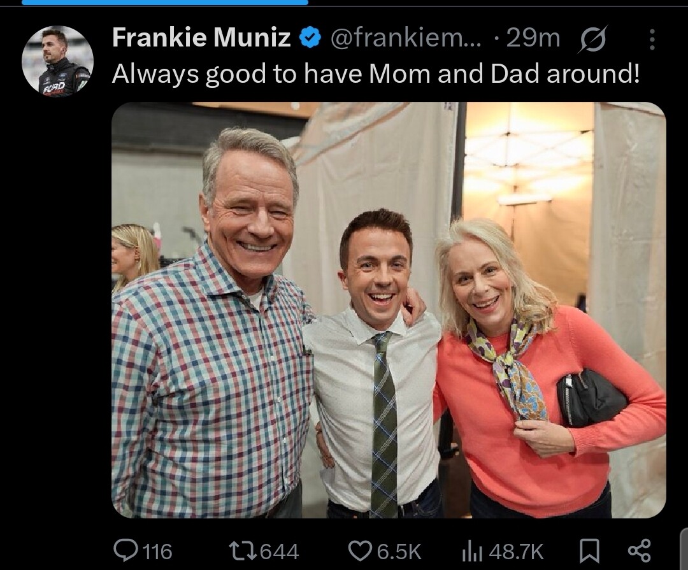Click the 48.7K views count

coord(516,552)
